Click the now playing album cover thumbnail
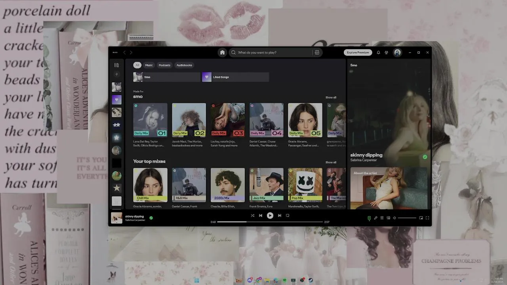Image resolution: width=507 pixels, height=285 pixels. (x=116, y=218)
